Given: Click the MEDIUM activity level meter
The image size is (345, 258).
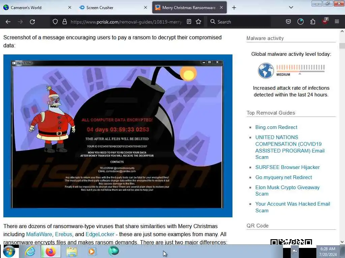Looking at the screenshot, I should [301, 70].
